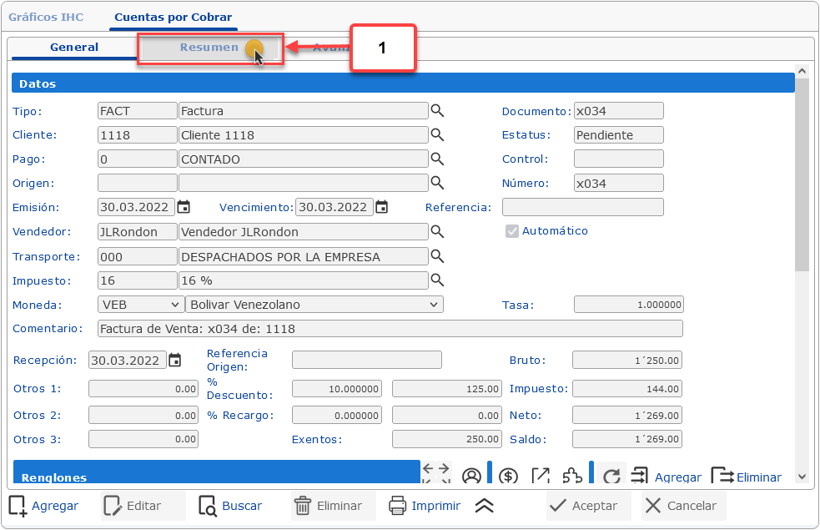Click the search magnifier beside Tipo field
The image size is (820, 530).
(437, 111)
